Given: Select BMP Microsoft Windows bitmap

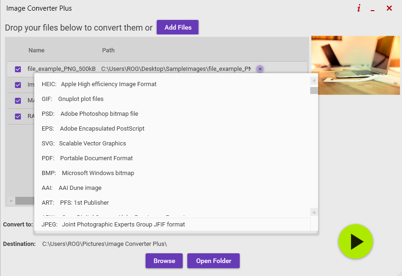Looking at the screenshot, I should tap(172, 173).
